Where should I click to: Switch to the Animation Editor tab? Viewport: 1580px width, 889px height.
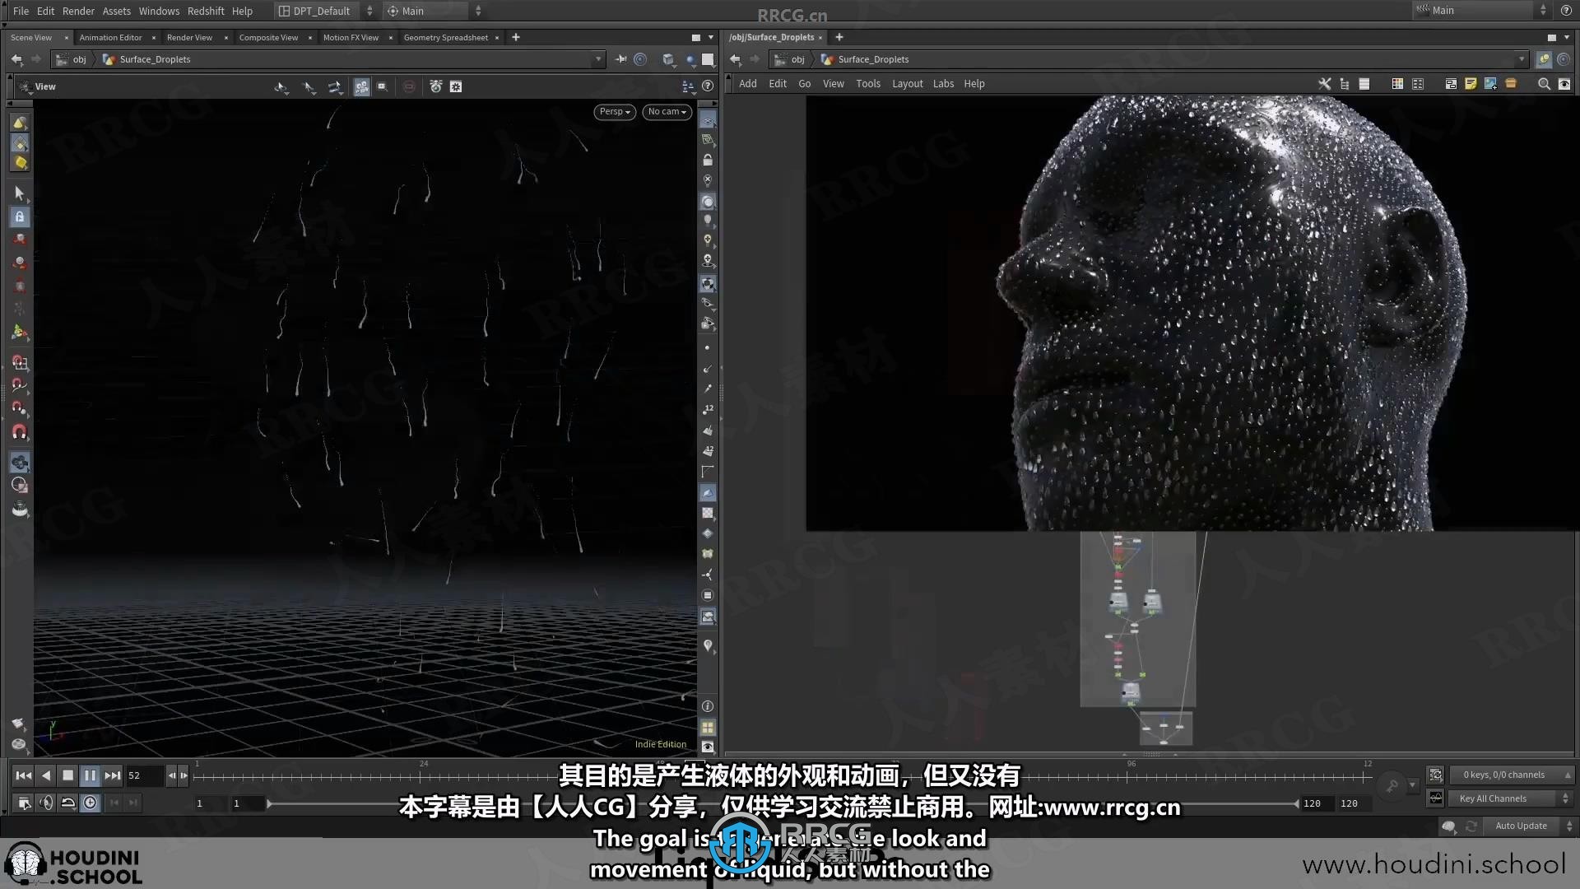coord(110,38)
